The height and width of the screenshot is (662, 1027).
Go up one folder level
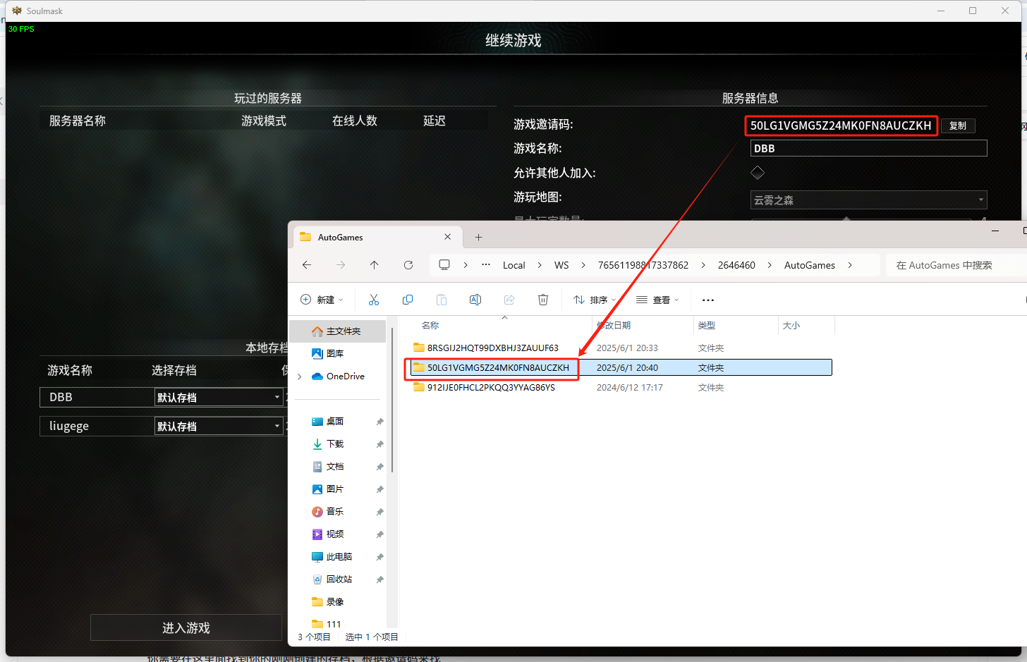point(375,265)
